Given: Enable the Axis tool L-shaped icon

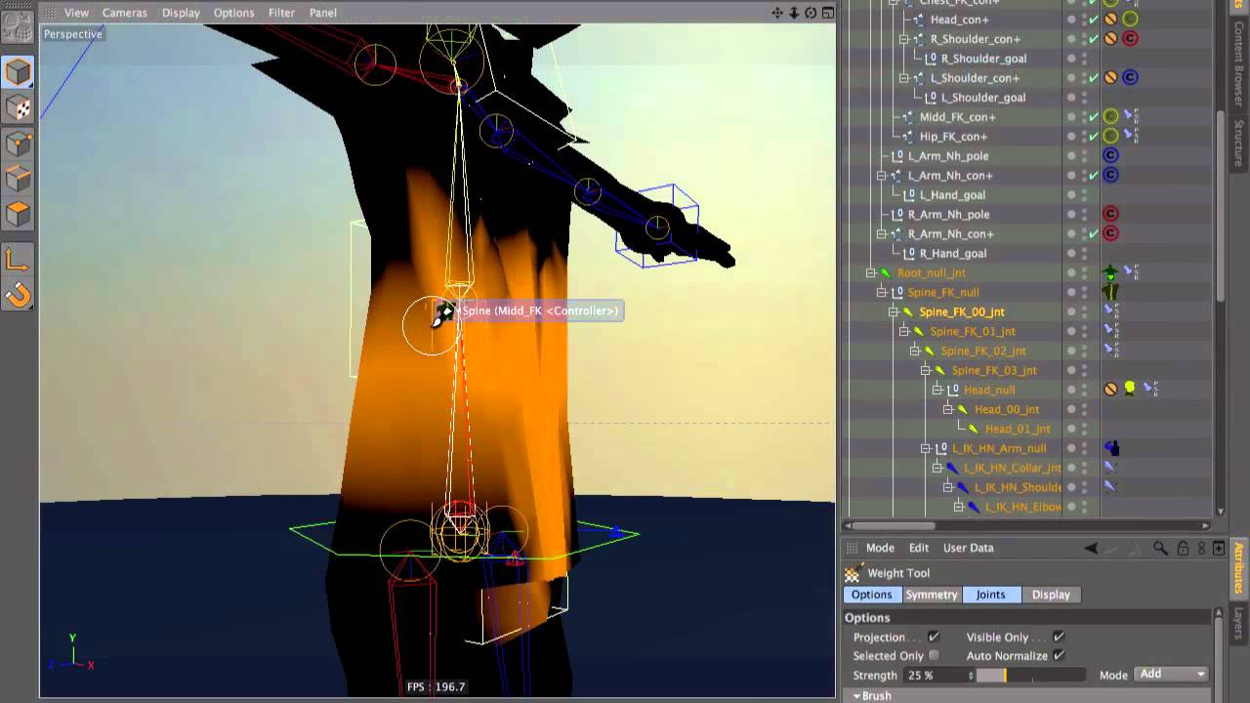Looking at the screenshot, I should pos(18,259).
